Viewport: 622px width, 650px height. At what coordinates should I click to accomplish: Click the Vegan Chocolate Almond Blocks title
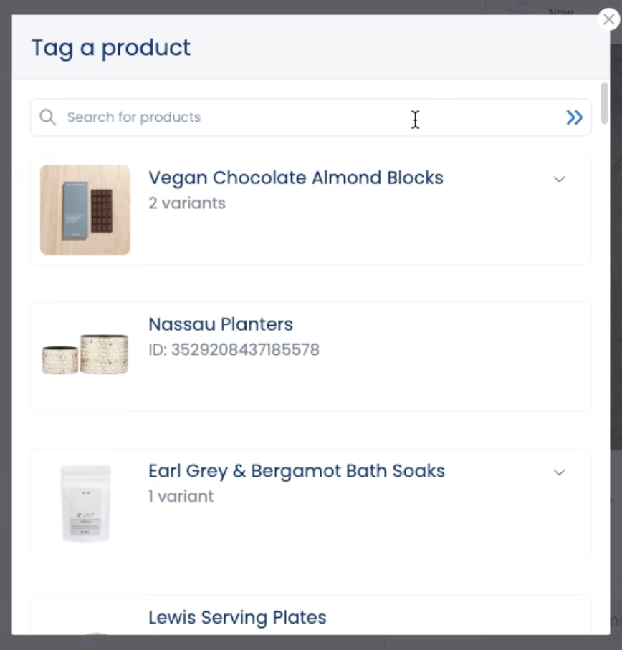click(296, 178)
